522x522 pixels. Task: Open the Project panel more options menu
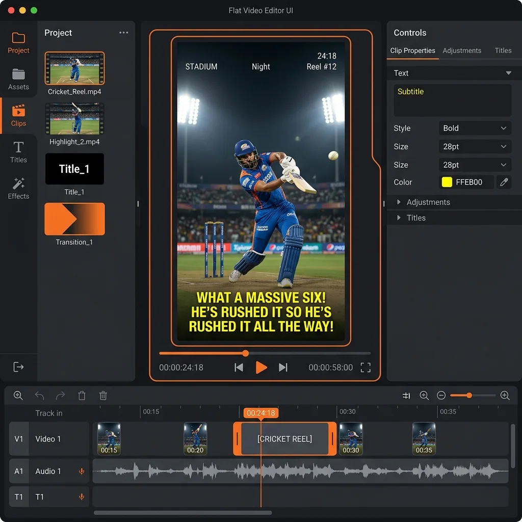[x=123, y=33]
